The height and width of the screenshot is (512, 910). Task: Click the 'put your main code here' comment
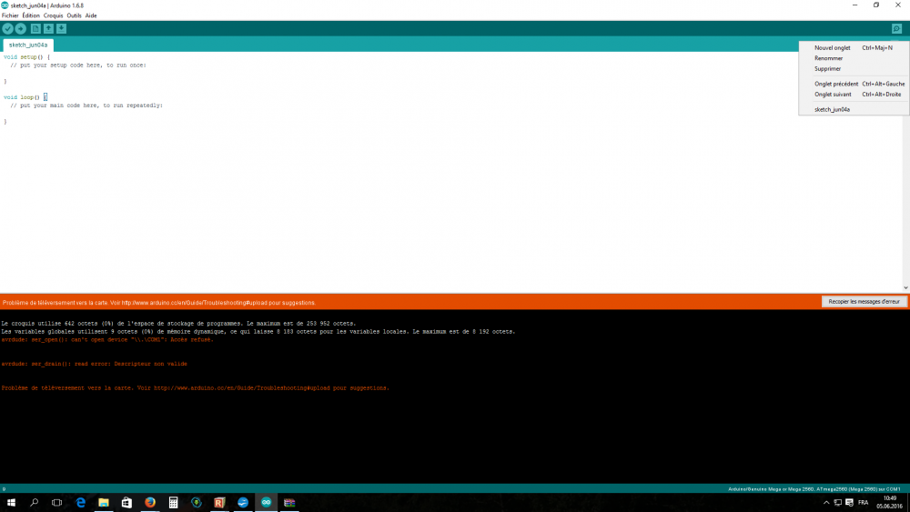[x=86, y=105]
